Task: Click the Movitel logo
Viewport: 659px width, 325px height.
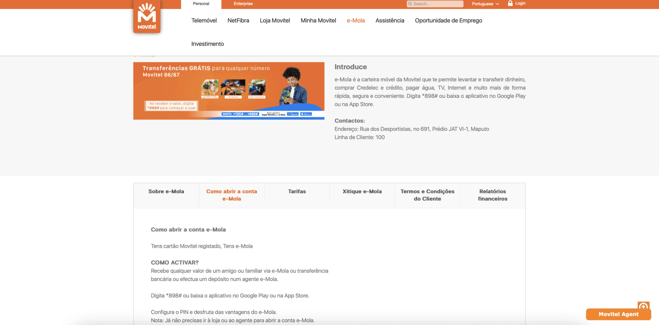Action: [147, 17]
